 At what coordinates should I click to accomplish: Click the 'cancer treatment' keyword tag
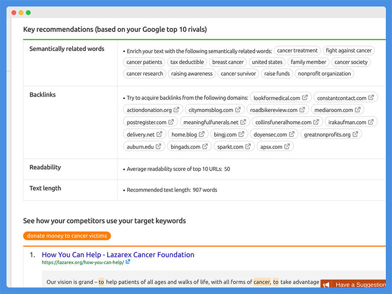coord(297,50)
